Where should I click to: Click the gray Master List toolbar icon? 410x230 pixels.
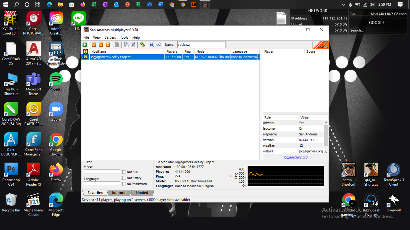117,45
